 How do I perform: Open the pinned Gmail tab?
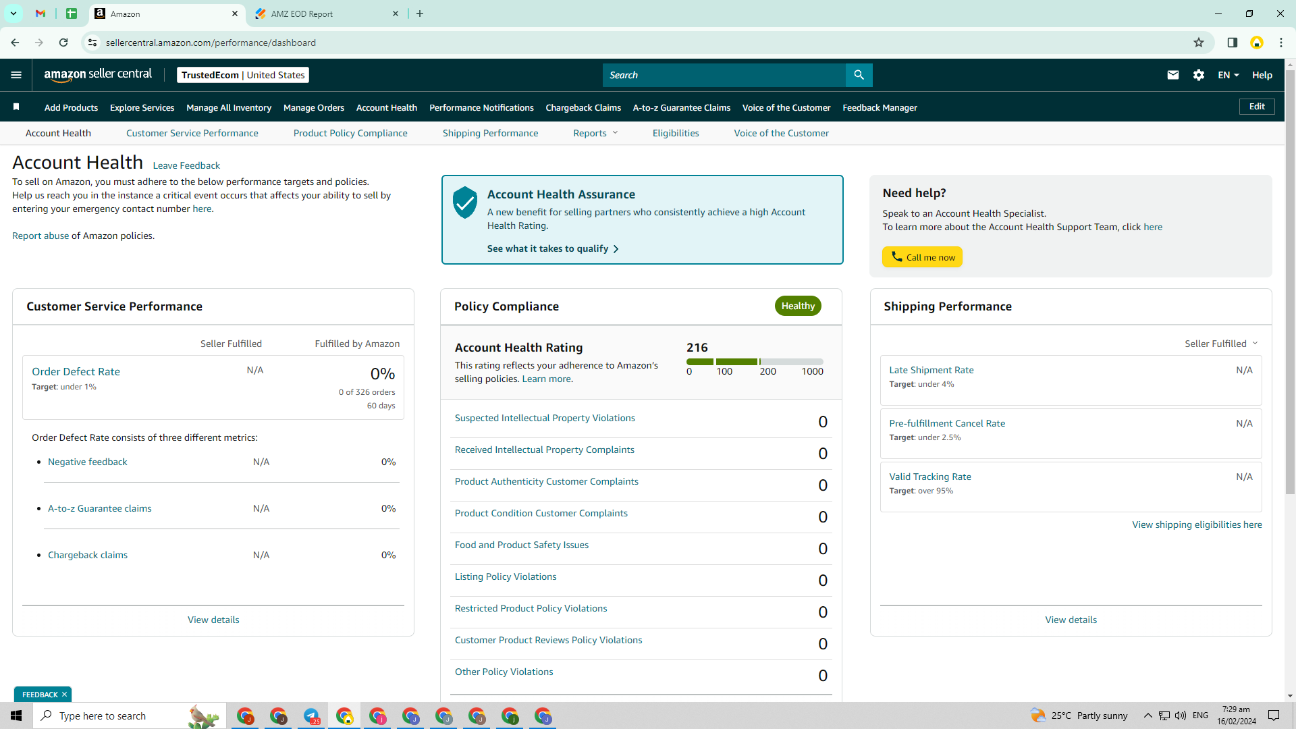[x=40, y=13]
